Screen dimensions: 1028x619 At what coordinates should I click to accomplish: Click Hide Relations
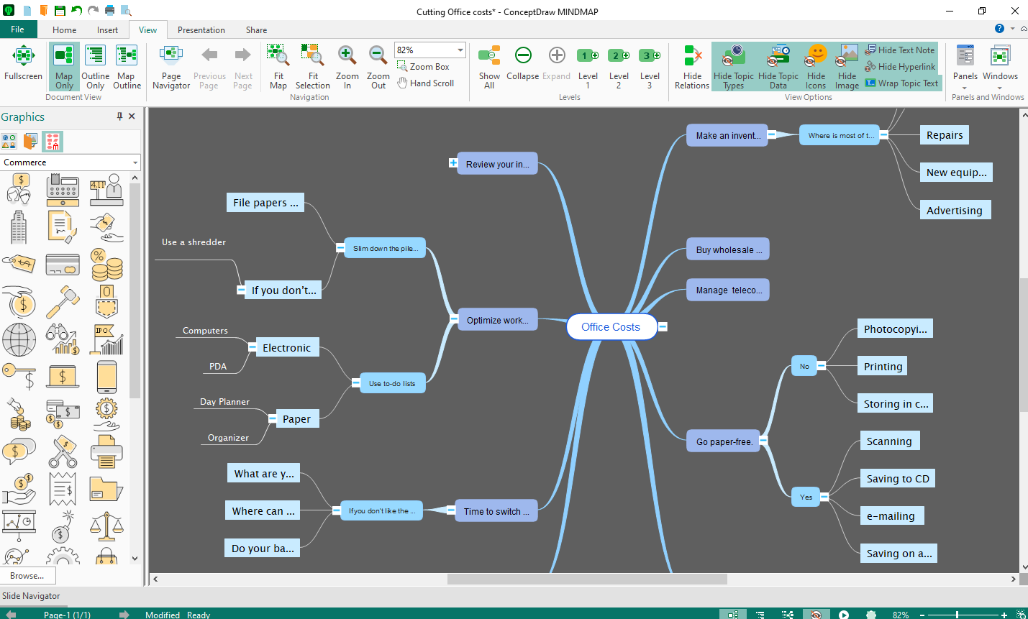click(x=692, y=66)
